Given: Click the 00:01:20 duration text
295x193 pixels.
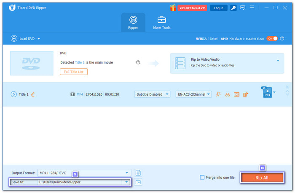Looking at the screenshot, I should pos(112,94).
